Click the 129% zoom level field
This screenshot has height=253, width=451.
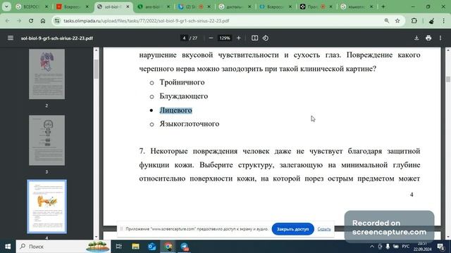click(225, 38)
